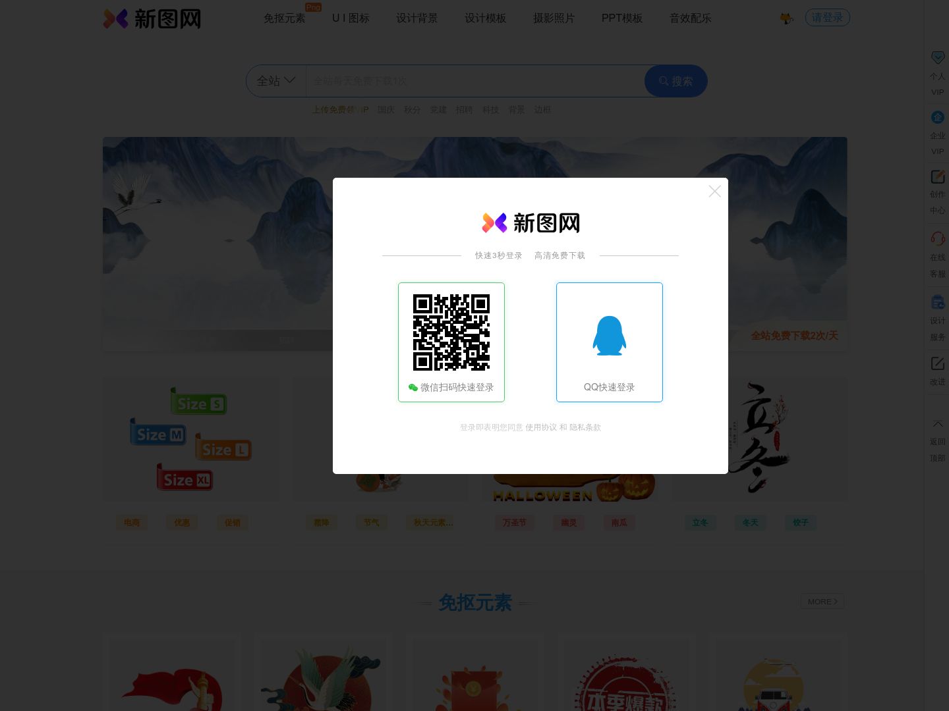Click the 搜索 button
949x711 pixels.
(x=676, y=81)
